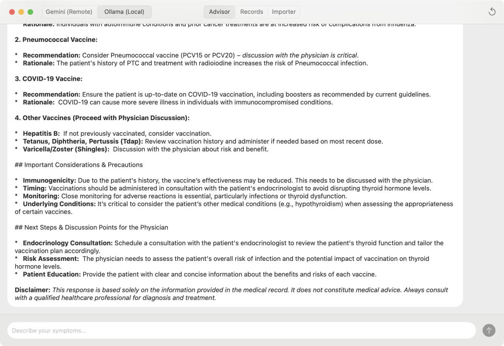Focus the 'Describe your symptoms' input field
The height and width of the screenshot is (346, 504).
coord(241,331)
